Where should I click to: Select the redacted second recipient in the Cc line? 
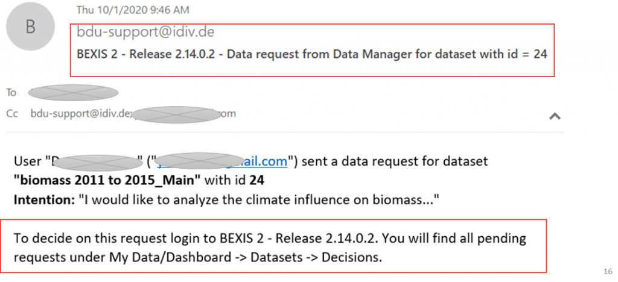point(176,114)
